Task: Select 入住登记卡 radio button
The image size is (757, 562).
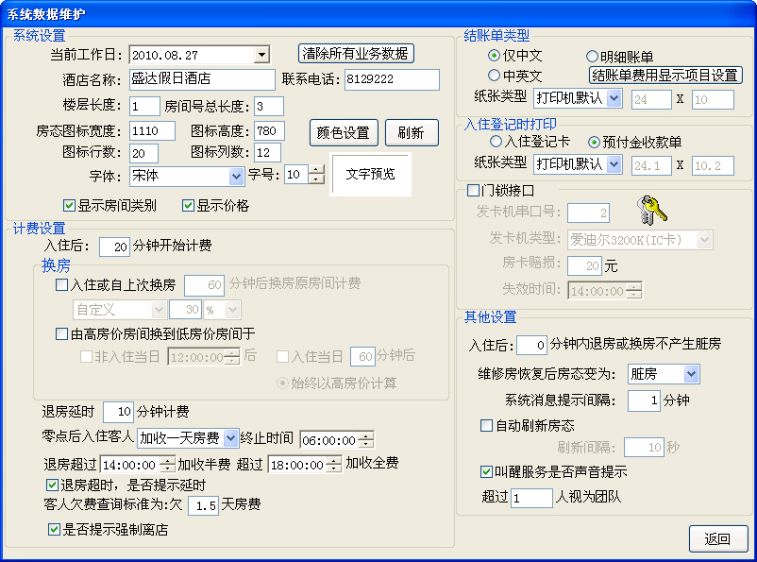Action: [496, 142]
